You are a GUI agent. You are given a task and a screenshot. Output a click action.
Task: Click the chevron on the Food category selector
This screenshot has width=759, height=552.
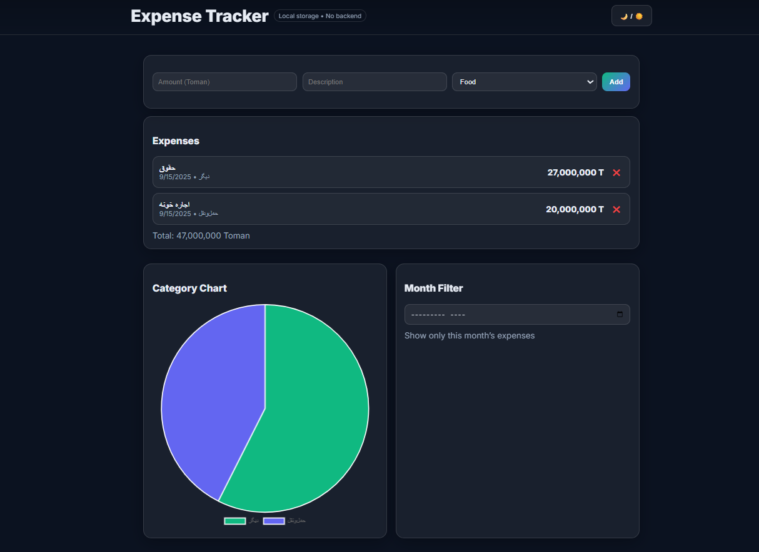(590, 82)
